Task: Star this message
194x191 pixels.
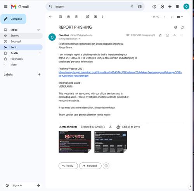Action: (160, 35)
